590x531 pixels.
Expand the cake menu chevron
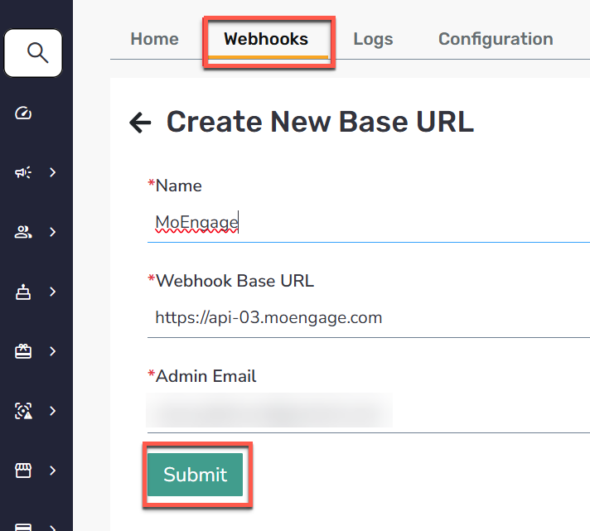53,292
